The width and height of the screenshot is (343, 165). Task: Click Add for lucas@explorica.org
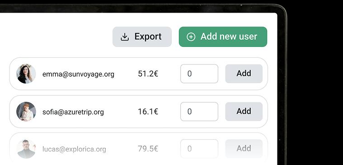pyautogui.click(x=244, y=149)
